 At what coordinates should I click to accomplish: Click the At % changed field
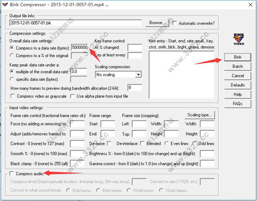click(x=135, y=47)
